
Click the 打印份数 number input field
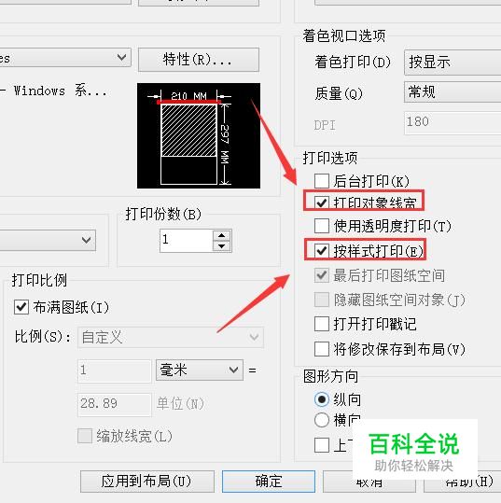coord(186,241)
